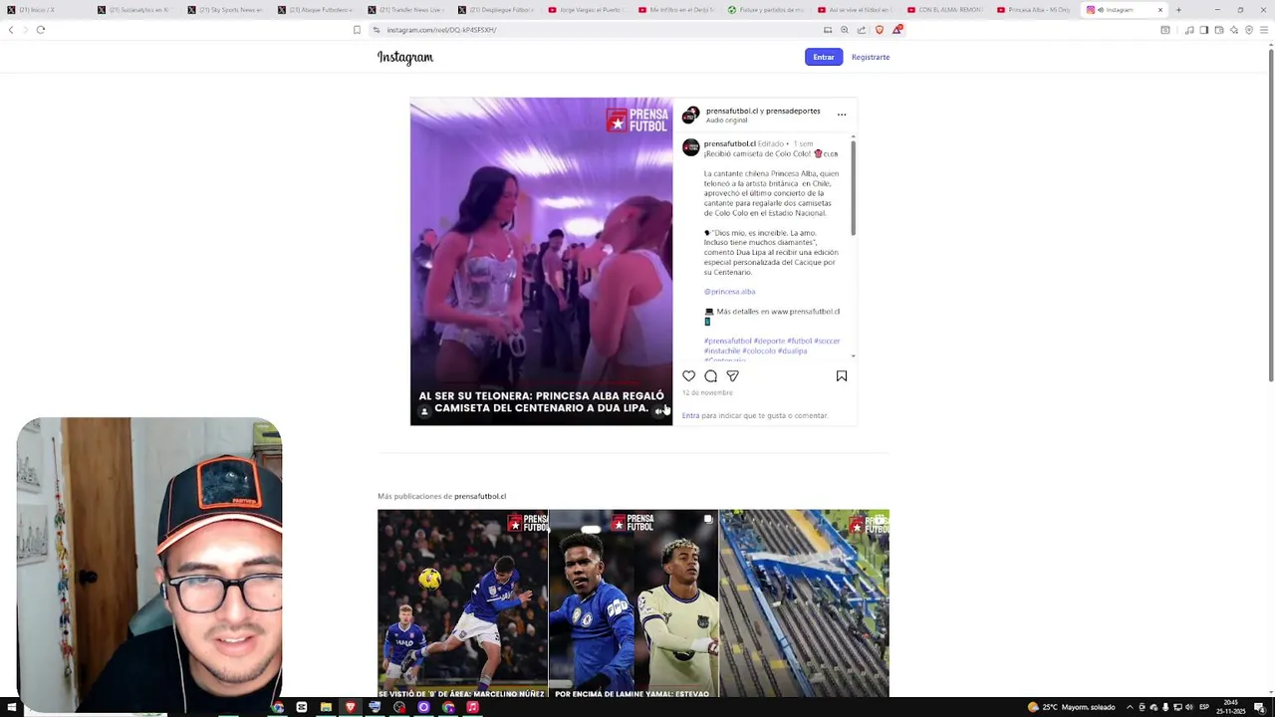Click the caption's scroll-down arrow

pyautogui.click(x=853, y=357)
